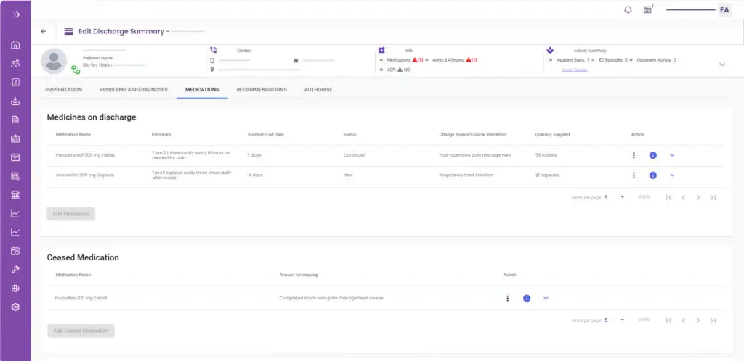Image resolution: width=744 pixels, height=361 pixels.
Task: Open the FA user avatar menu
Action: (x=724, y=10)
